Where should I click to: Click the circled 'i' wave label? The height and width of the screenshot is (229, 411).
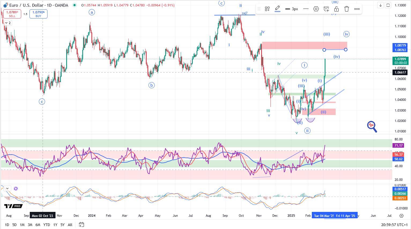[x=304, y=65]
